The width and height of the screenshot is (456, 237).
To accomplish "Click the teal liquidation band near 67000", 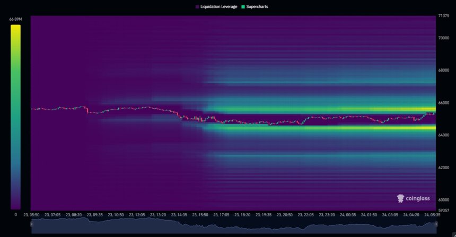I will [x=320, y=83].
